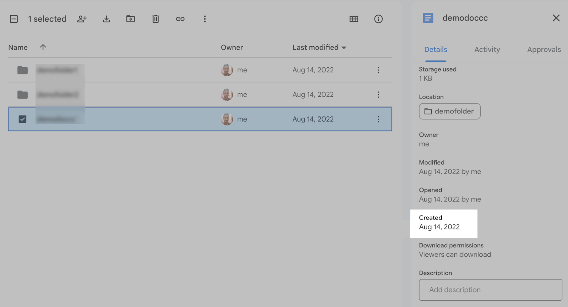Image resolution: width=568 pixels, height=307 pixels.
Task: Click the Add description field
Action: 490,290
